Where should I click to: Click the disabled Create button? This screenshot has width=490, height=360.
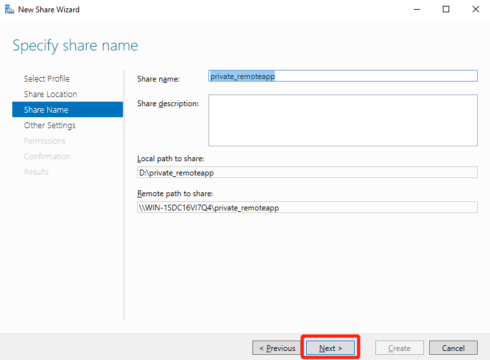[399, 348]
